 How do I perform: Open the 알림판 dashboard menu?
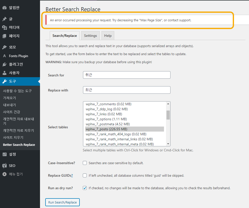point(14,8)
